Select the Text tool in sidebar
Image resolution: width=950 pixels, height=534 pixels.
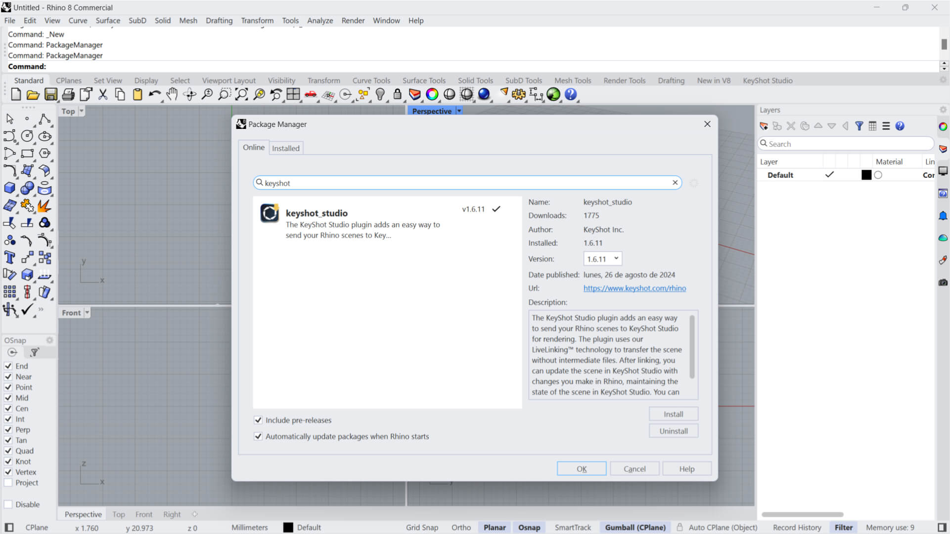[9, 257]
